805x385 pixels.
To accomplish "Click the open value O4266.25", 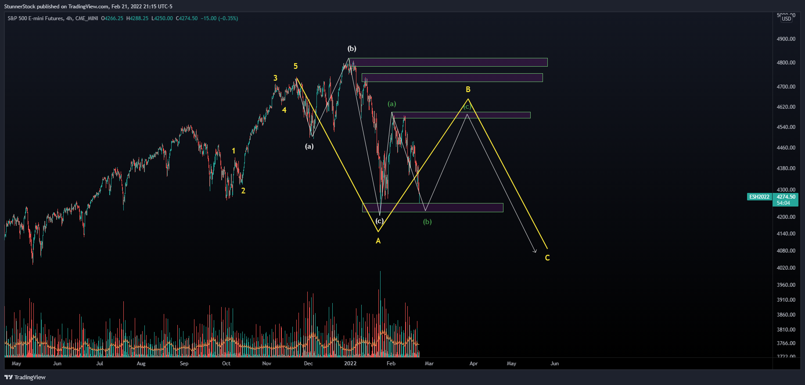I will click(112, 18).
